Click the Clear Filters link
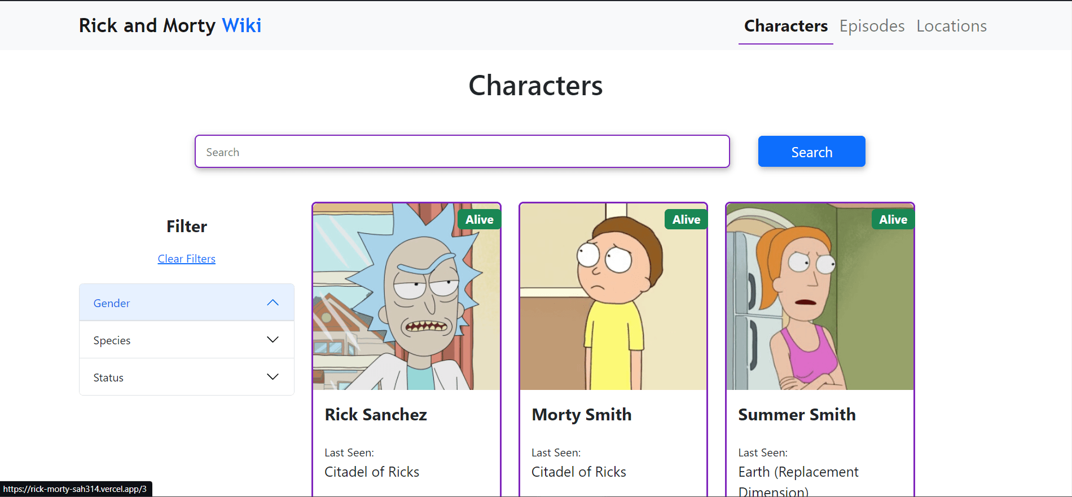 click(186, 259)
